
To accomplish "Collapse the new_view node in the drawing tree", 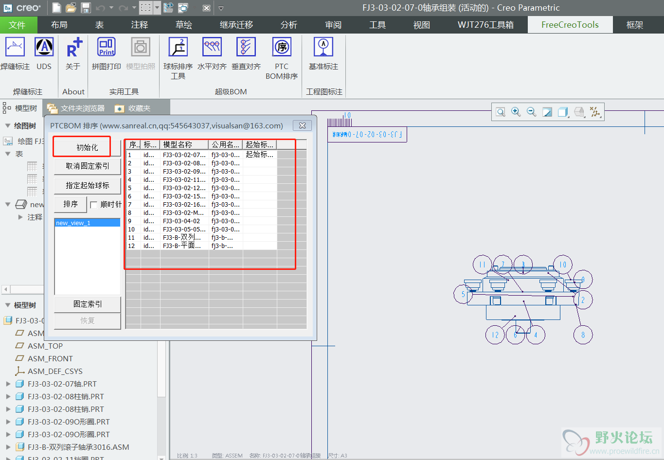I will point(8,204).
